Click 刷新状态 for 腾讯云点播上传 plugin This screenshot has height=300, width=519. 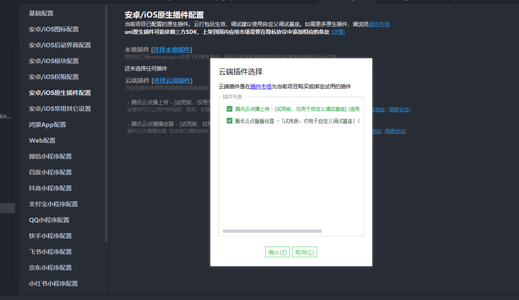(400, 110)
